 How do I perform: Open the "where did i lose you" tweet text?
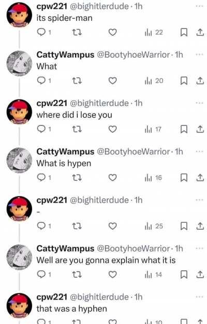point(74,115)
